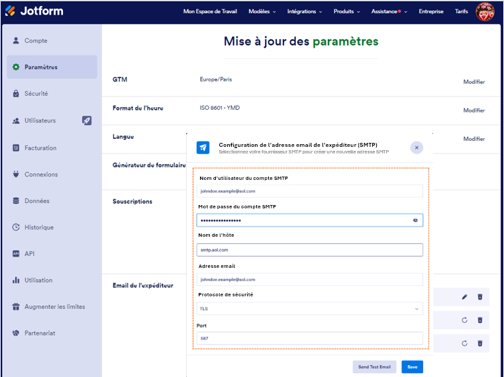Viewport: 504px width, 377px height.
Task: Click the Connexions plug icon
Action: pos(16,174)
